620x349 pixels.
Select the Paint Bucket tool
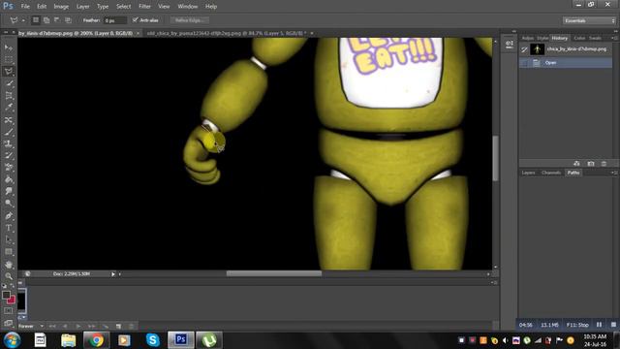point(9,179)
